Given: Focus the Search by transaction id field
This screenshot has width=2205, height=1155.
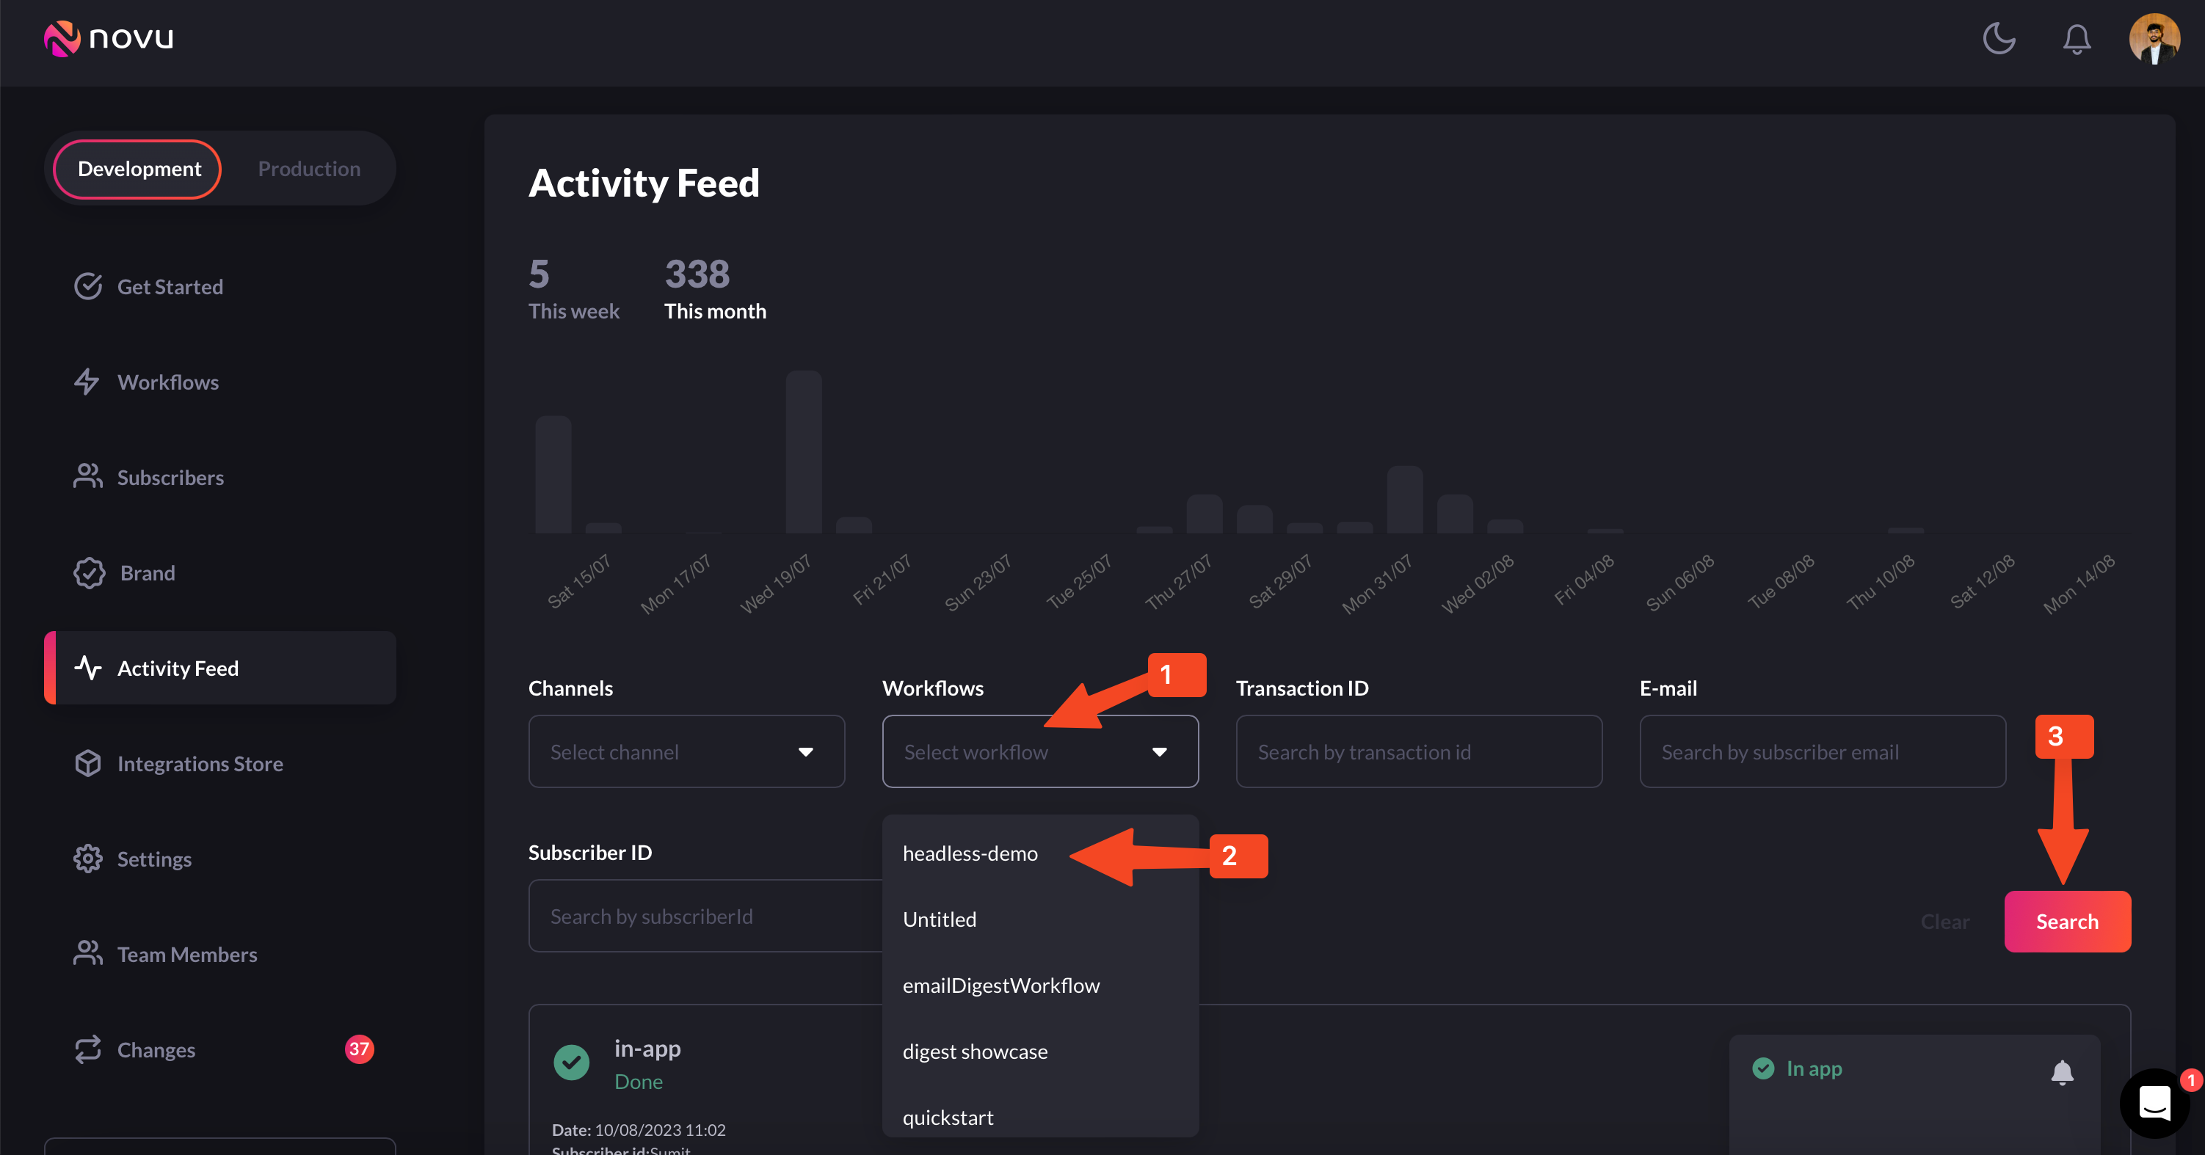Looking at the screenshot, I should 1417,751.
